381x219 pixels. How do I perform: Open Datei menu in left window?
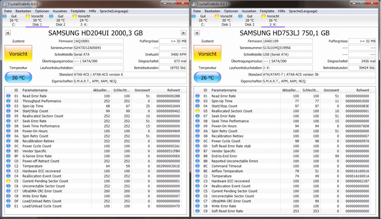(8, 11)
